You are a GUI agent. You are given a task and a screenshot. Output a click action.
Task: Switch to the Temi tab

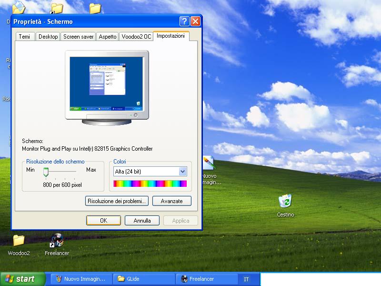(25, 37)
